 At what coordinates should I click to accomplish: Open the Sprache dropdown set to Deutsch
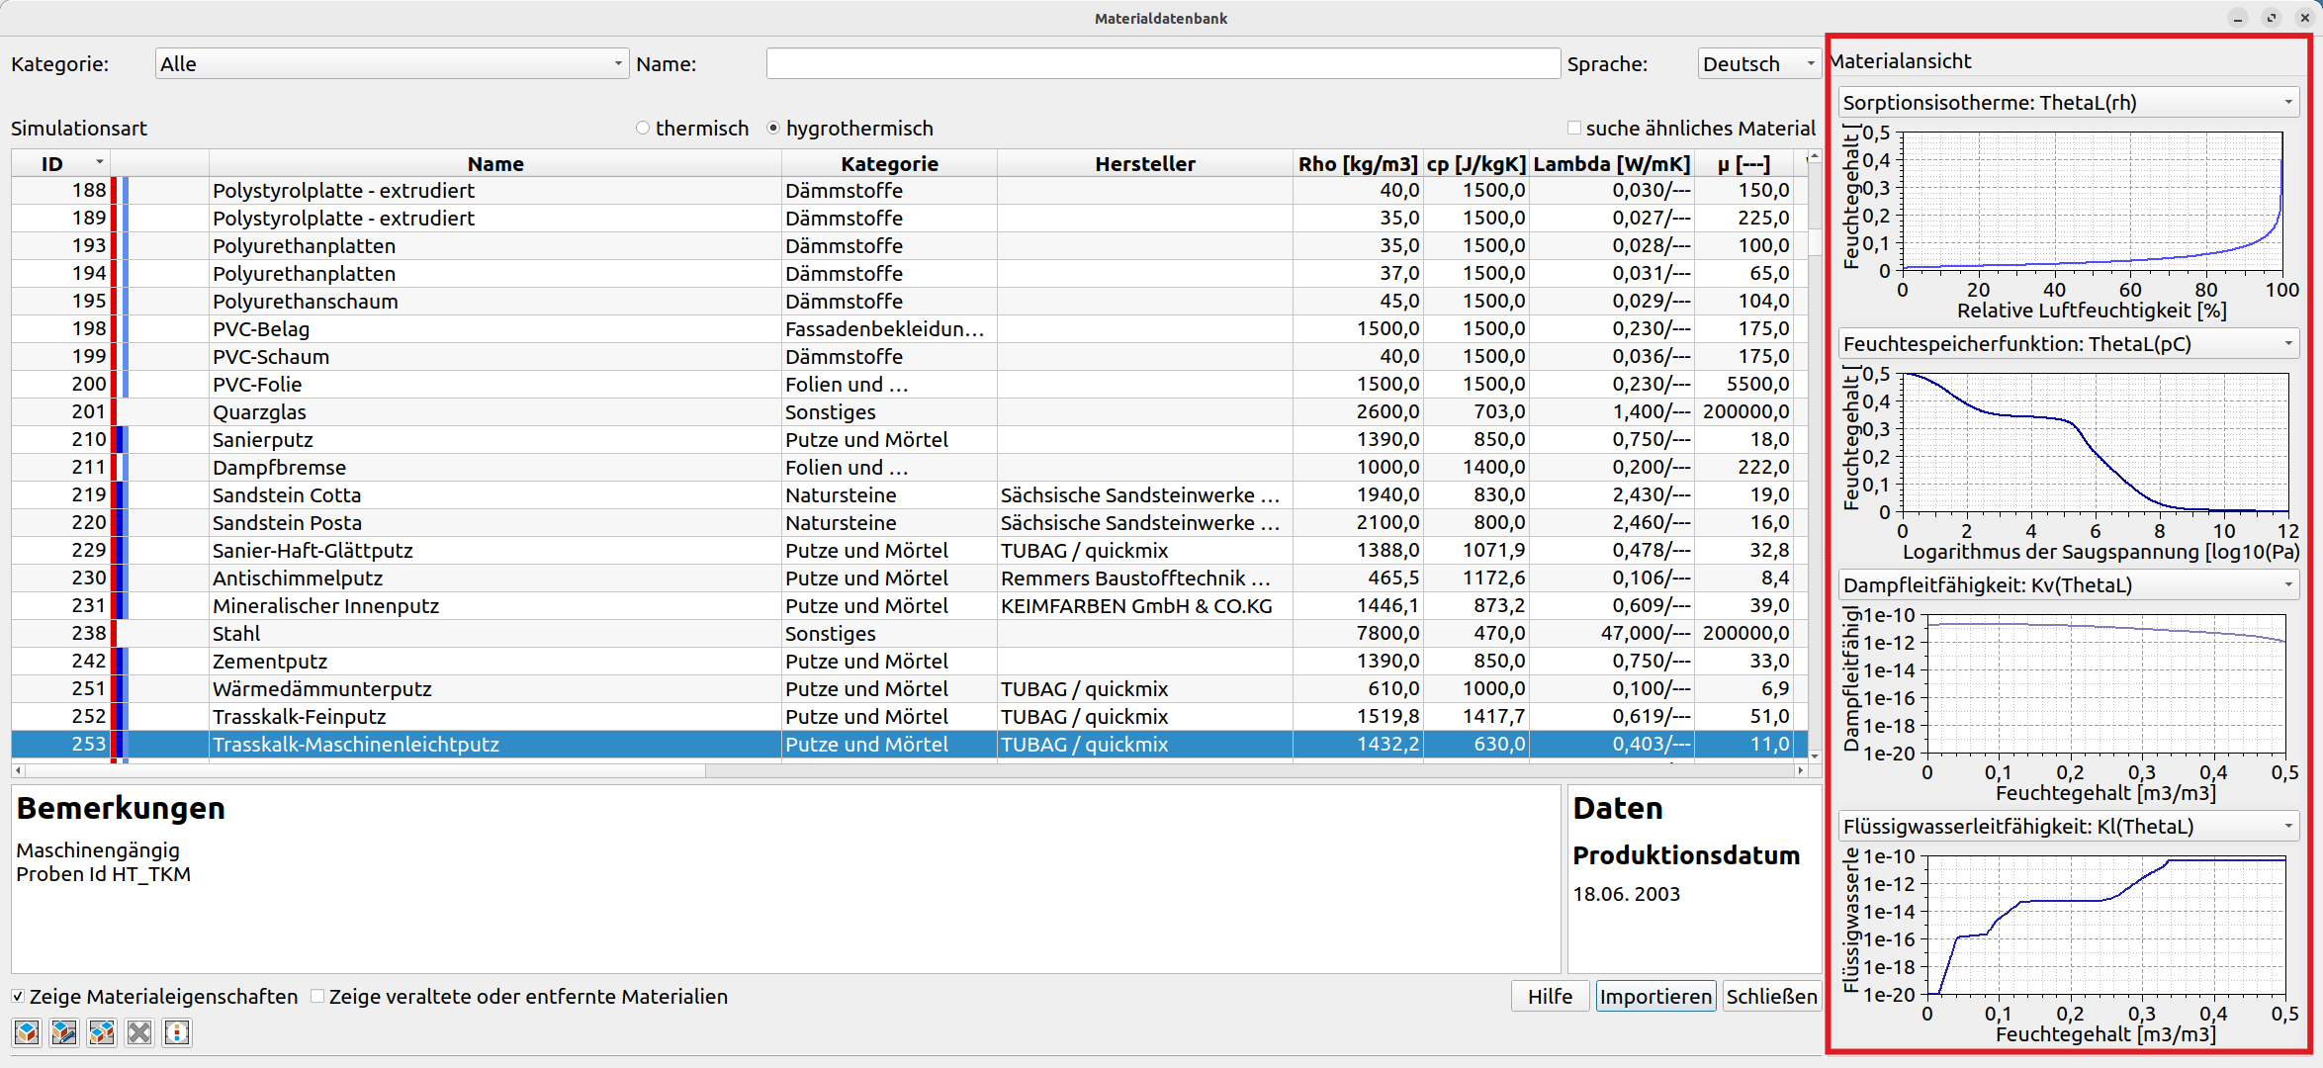[1759, 64]
